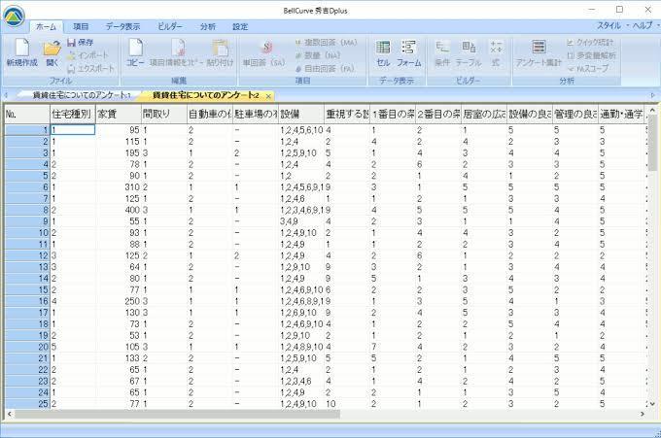
Task: Open the 項目 ribbon tab
Action: coord(81,26)
